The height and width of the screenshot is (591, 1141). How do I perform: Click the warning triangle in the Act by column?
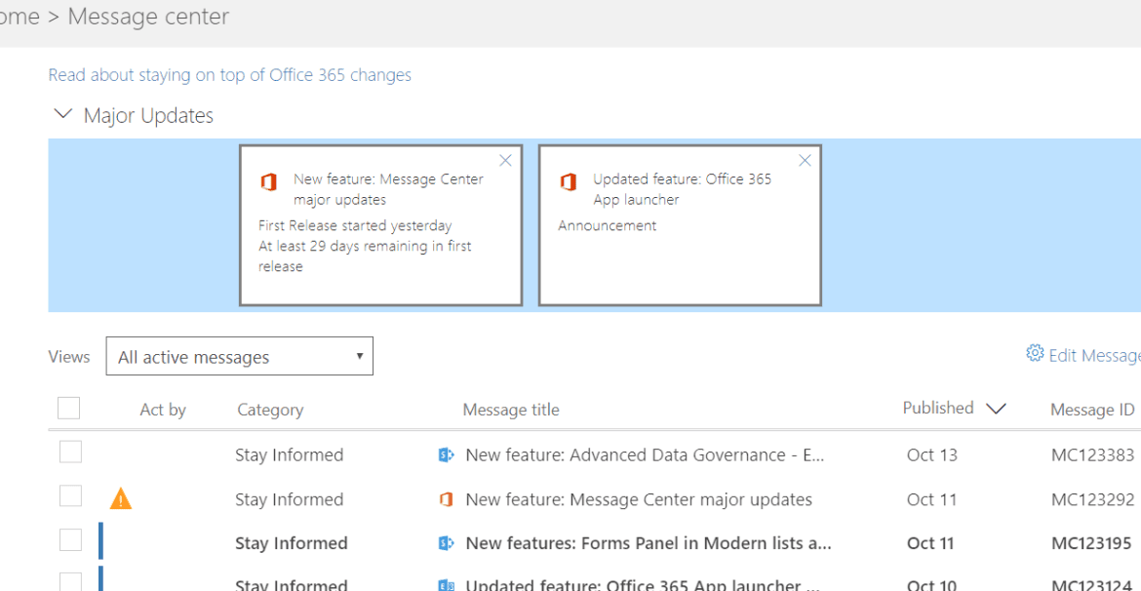point(121,497)
